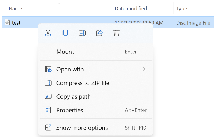
Task: Click the Copy as path icon
Action: click(x=48, y=96)
